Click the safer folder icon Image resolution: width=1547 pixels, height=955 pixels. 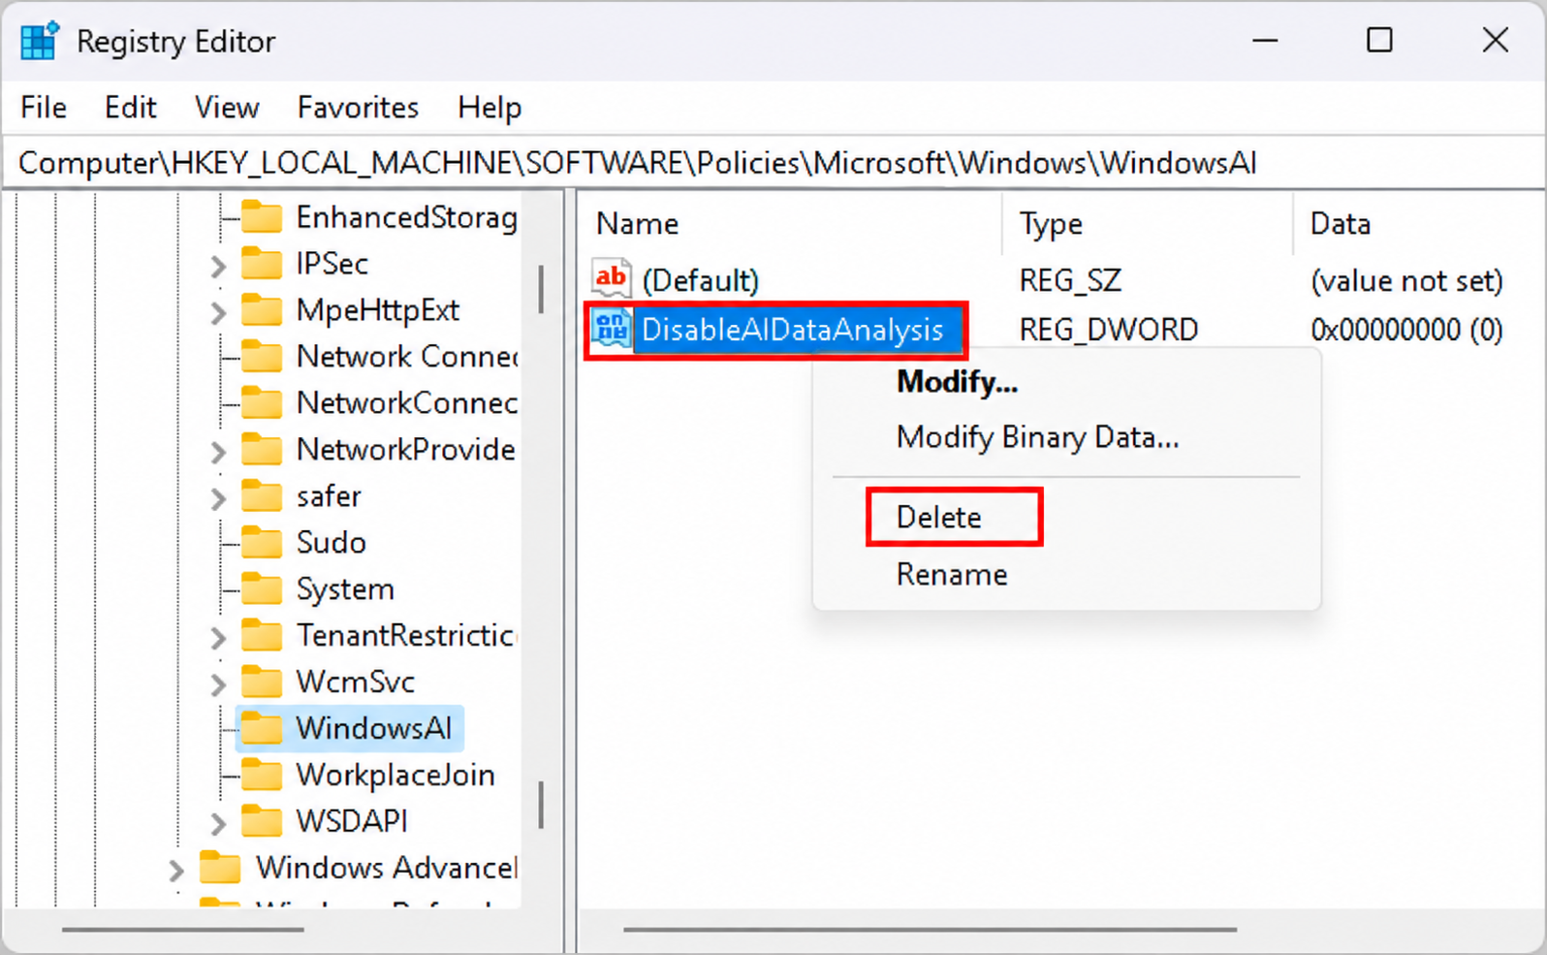pos(262,496)
